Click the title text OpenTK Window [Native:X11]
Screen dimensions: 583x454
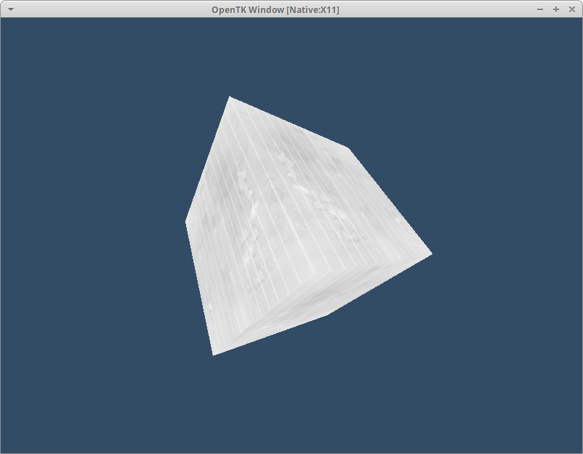276,9
